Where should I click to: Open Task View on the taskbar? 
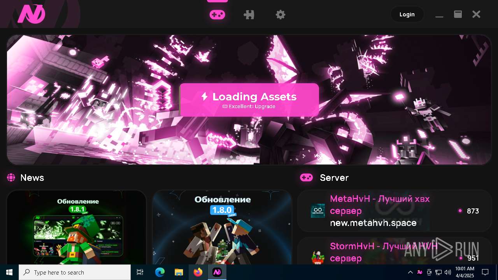[140, 272]
